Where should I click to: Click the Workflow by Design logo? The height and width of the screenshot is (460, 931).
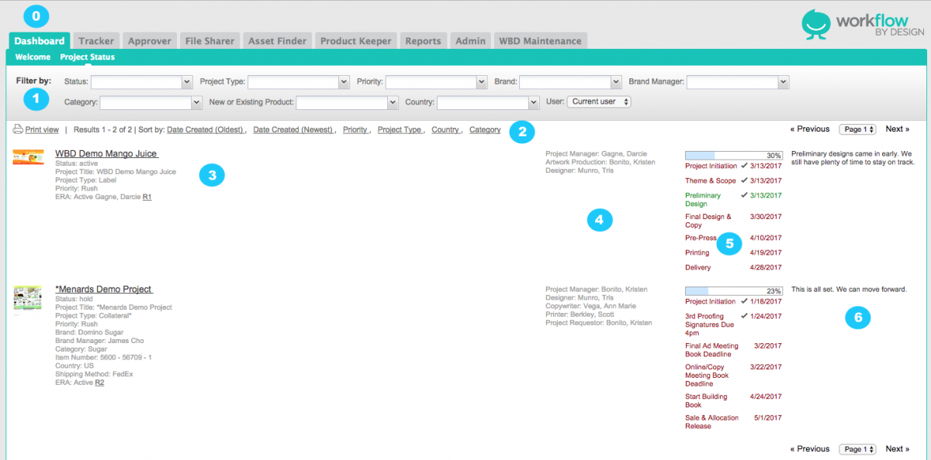pyautogui.click(x=862, y=24)
